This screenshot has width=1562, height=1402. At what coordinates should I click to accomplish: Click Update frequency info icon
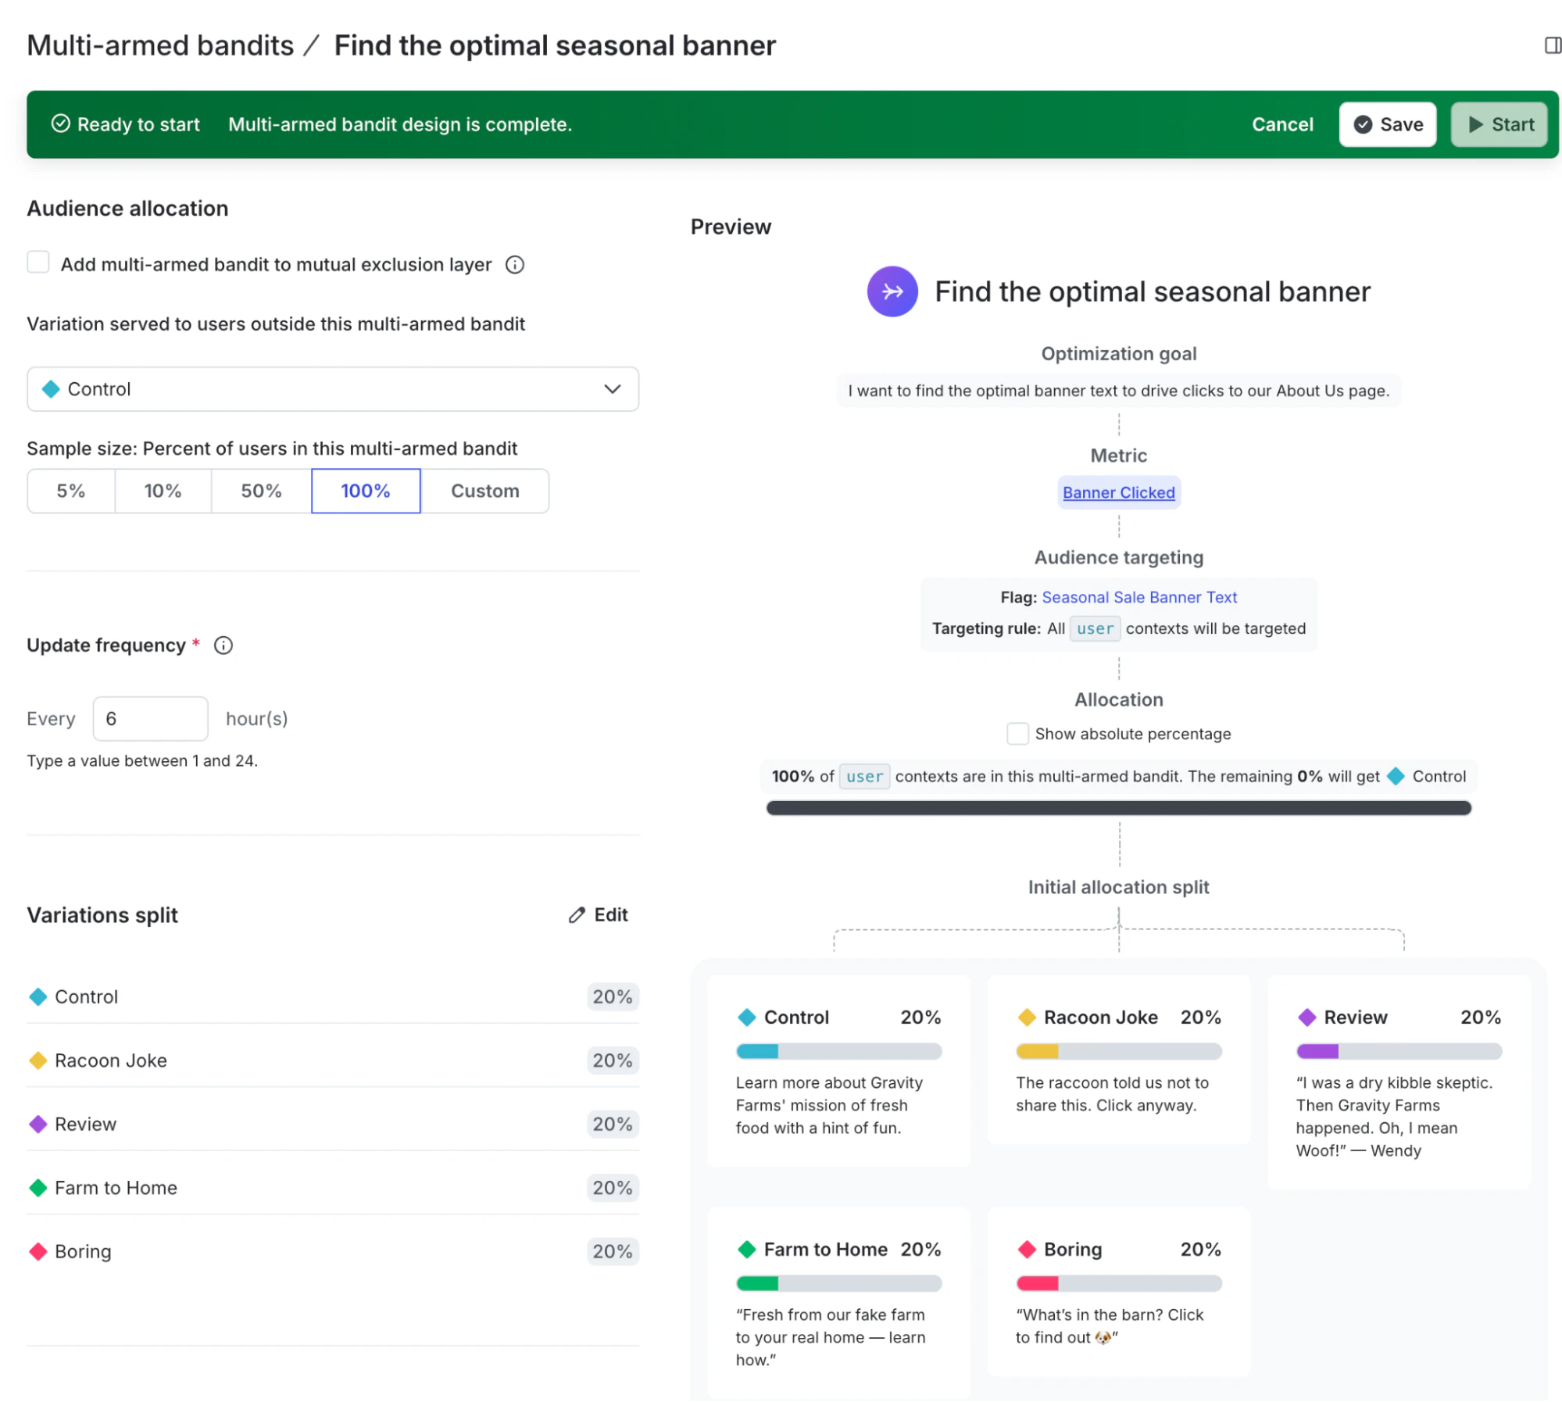[223, 646]
